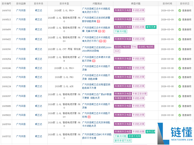Open image attachment icon in complaint 1606422
This screenshot has width=194, height=145.
(x=101, y=41)
